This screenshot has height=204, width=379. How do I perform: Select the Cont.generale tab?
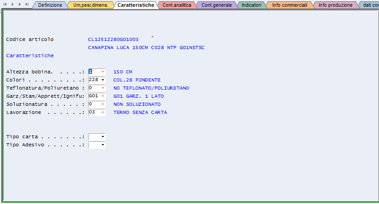217,5
